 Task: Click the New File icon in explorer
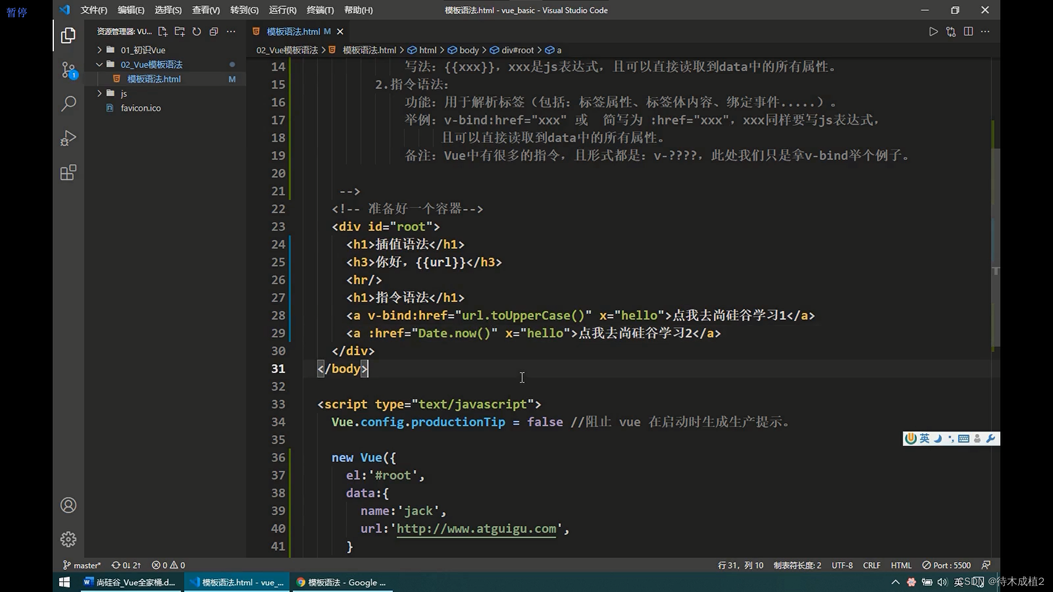[162, 32]
